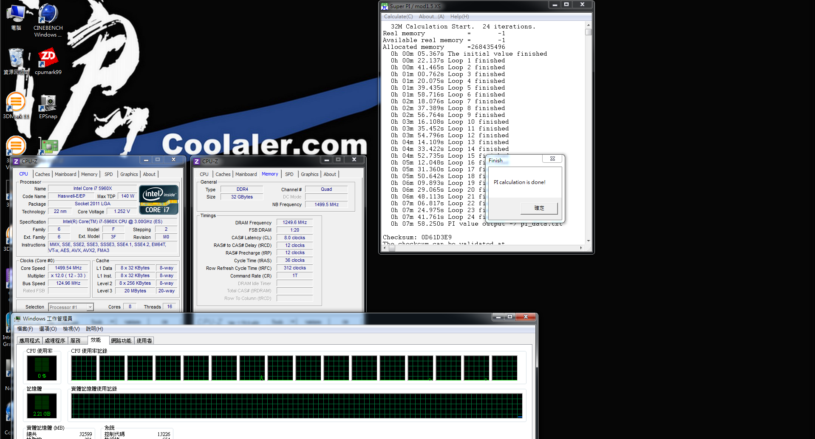815x439 pixels.
Task: Switch to 網路功能 tab in Task Manager
Action: (121, 341)
